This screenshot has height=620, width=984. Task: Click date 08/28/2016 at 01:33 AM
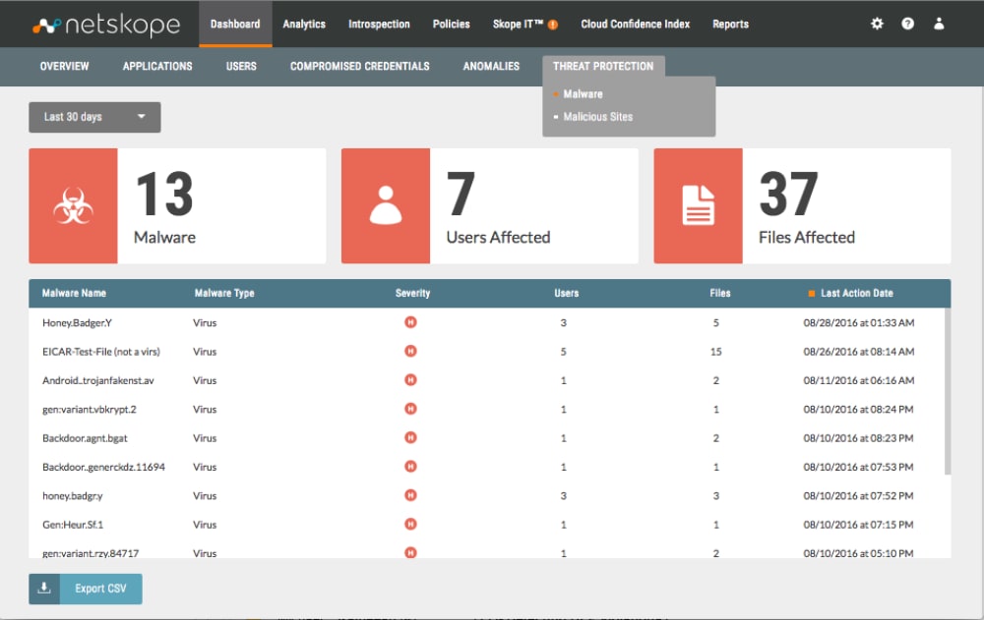[x=858, y=323]
